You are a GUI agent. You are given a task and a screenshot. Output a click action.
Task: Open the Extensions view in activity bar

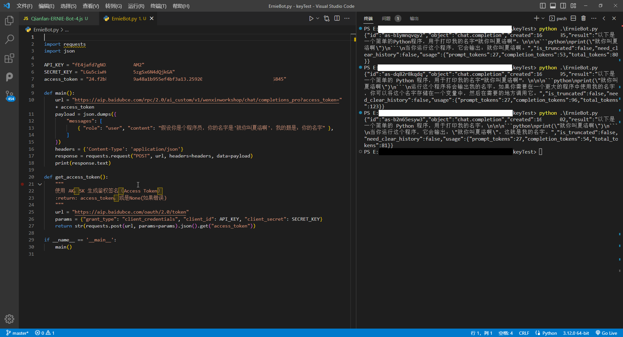(9, 58)
